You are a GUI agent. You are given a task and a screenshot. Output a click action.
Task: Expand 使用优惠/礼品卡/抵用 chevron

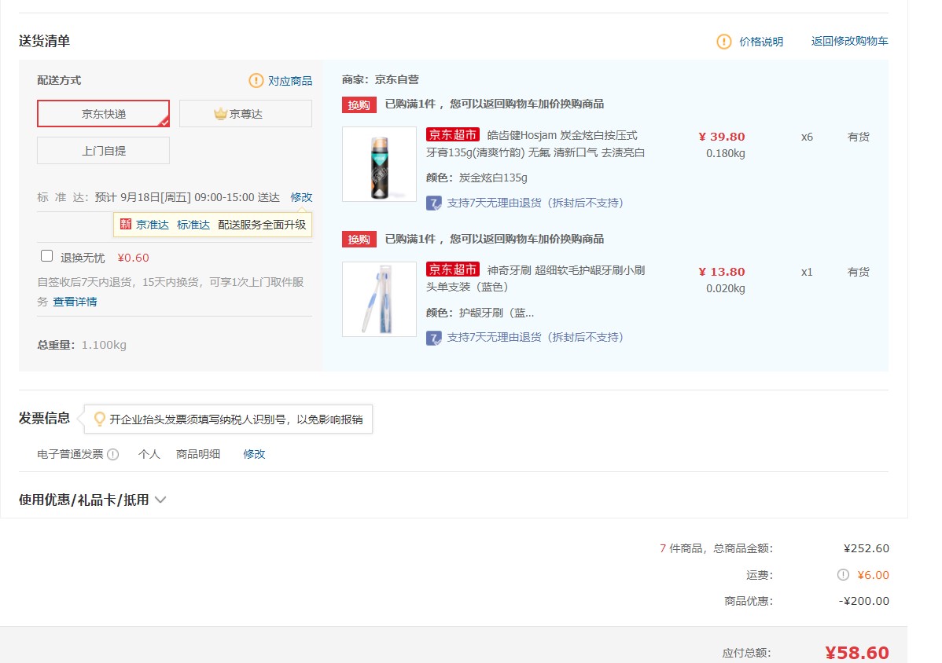coord(160,499)
